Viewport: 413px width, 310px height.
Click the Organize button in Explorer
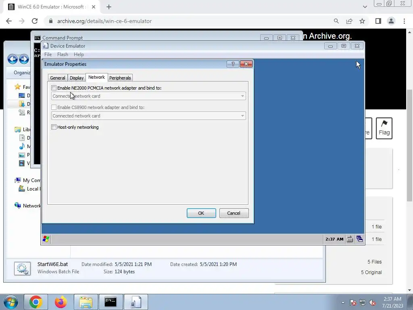coord(22,73)
